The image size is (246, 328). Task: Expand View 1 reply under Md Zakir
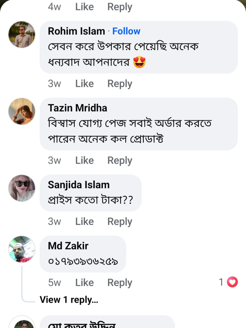pyautogui.click(x=69, y=300)
